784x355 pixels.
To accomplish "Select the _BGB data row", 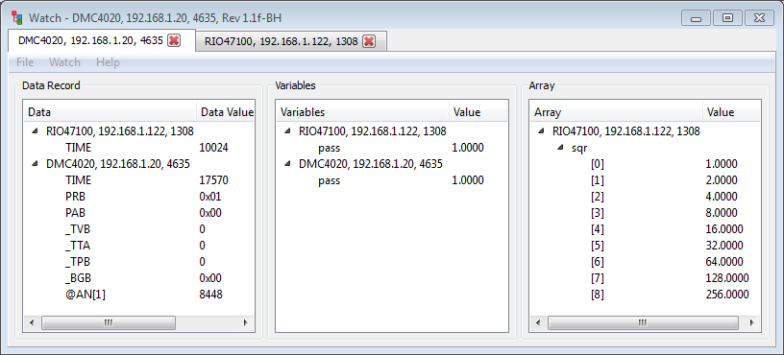I will tap(139, 278).
